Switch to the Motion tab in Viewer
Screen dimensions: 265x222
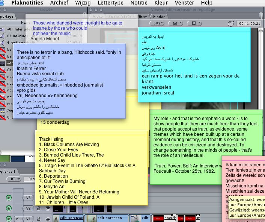tap(159, 17)
